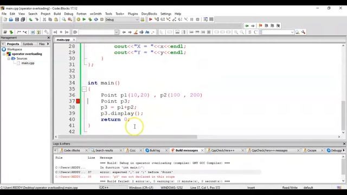This screenshot has width=347, height=195.
Task: Click code line 38 'p3 = p1+p2;'
Action: [x=119, y=107]
